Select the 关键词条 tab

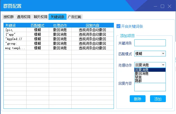(x=58, y=17)
